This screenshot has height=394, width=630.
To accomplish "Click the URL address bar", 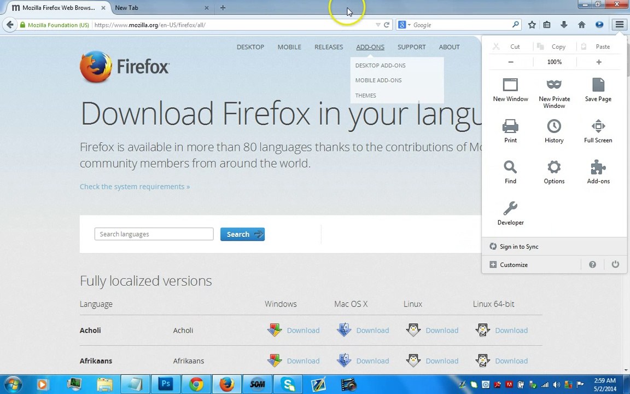I will click(233, 25).
